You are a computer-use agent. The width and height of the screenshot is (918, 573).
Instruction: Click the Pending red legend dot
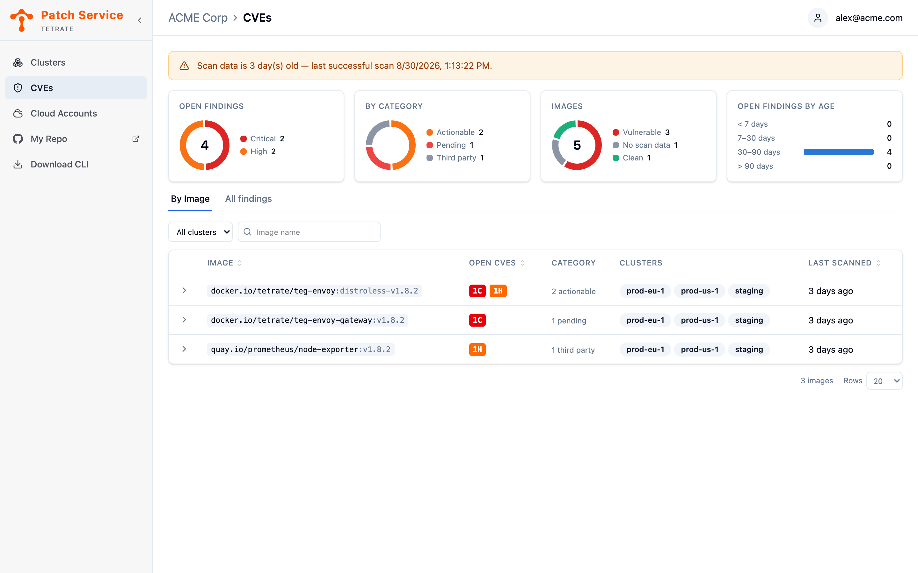pos(430,145)
